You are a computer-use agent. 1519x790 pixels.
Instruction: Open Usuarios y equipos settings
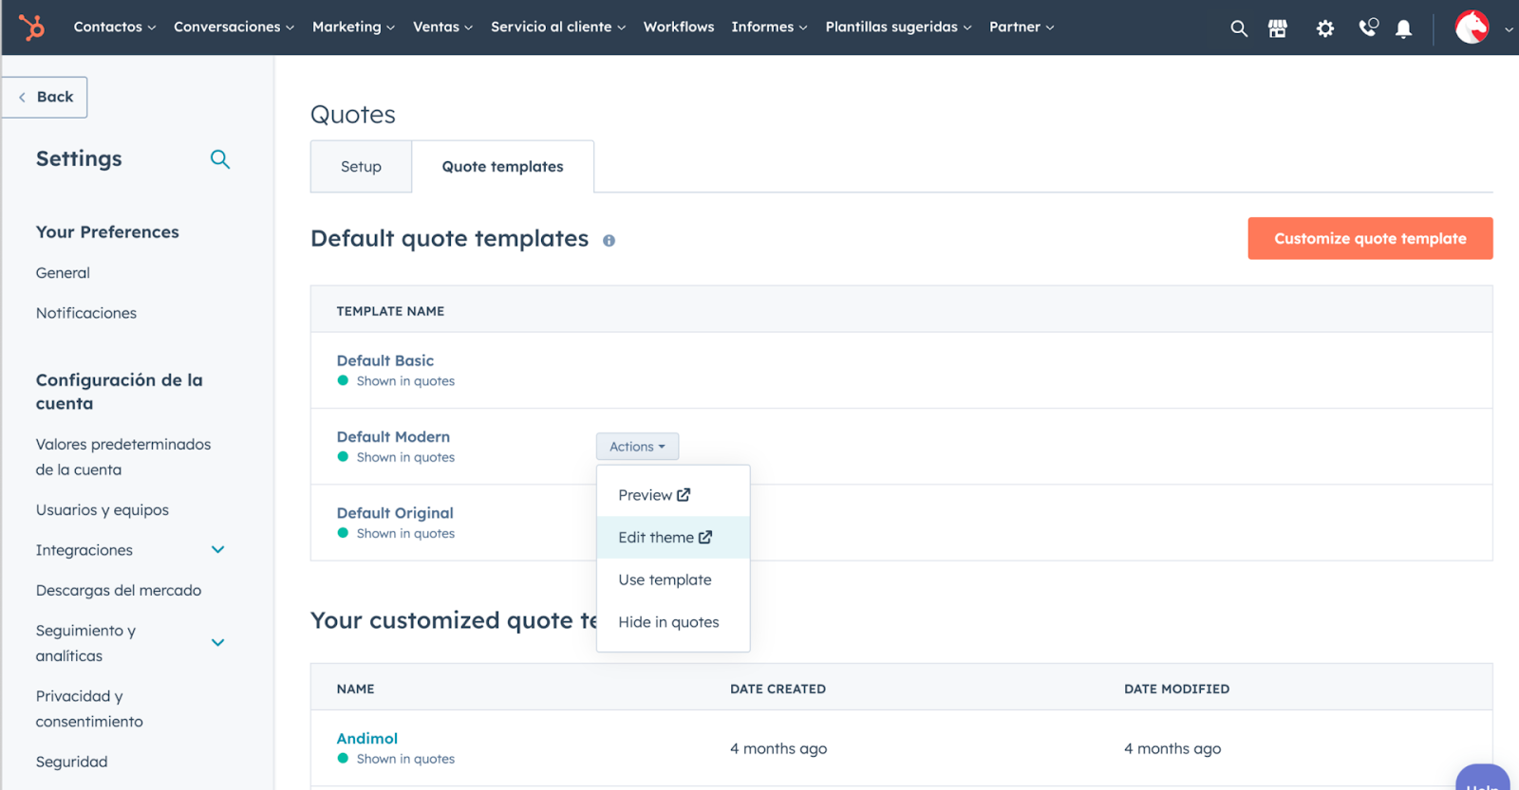(103, 510)
